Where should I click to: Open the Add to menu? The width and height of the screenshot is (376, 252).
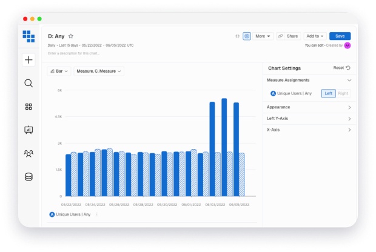[x=315, y=36]
